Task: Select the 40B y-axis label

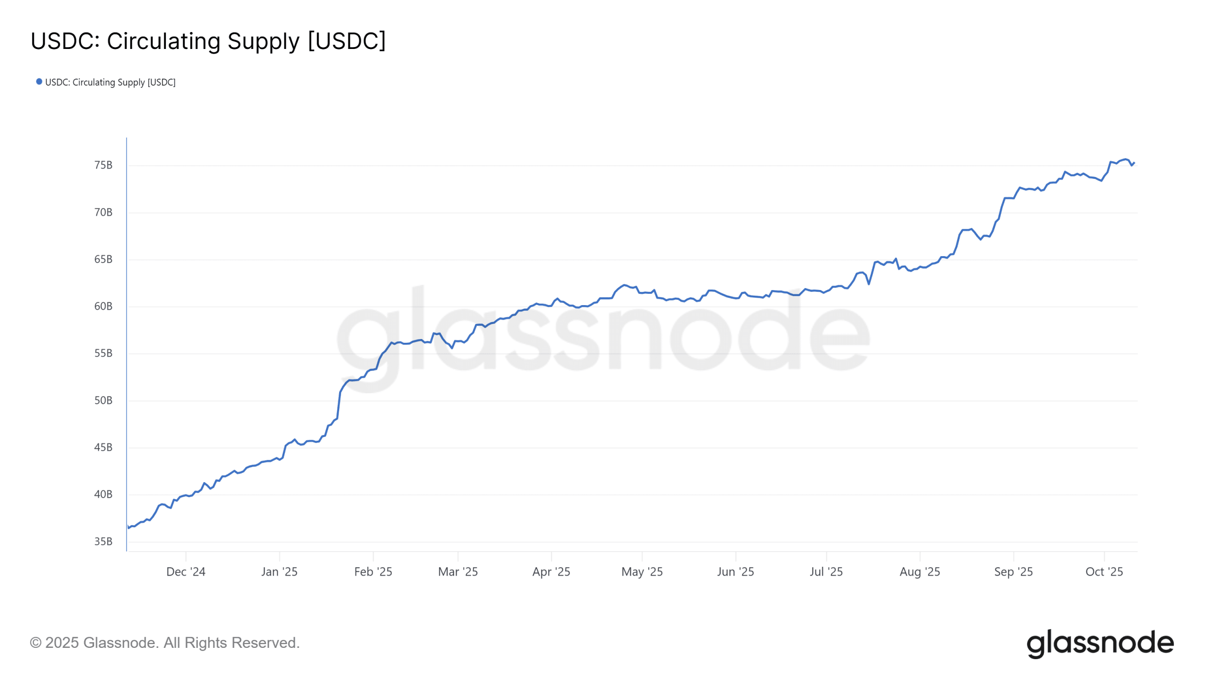Action: (103, 494)
